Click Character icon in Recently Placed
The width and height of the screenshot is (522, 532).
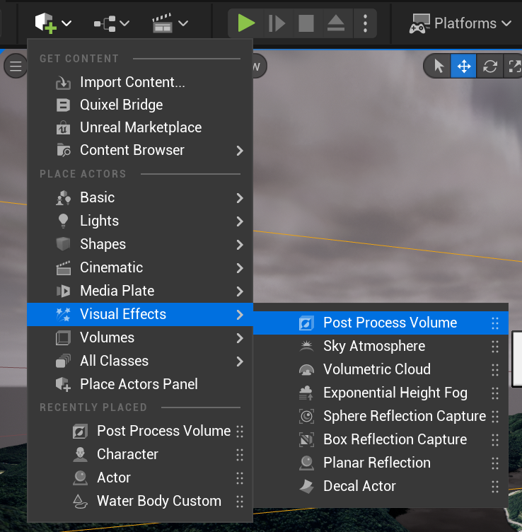[x=81, y=455]
